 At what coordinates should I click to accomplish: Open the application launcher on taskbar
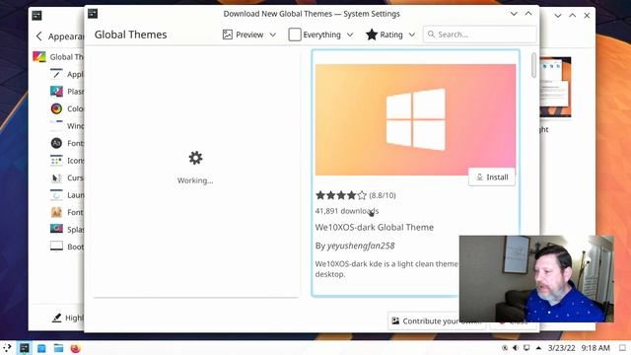(7, 348)
